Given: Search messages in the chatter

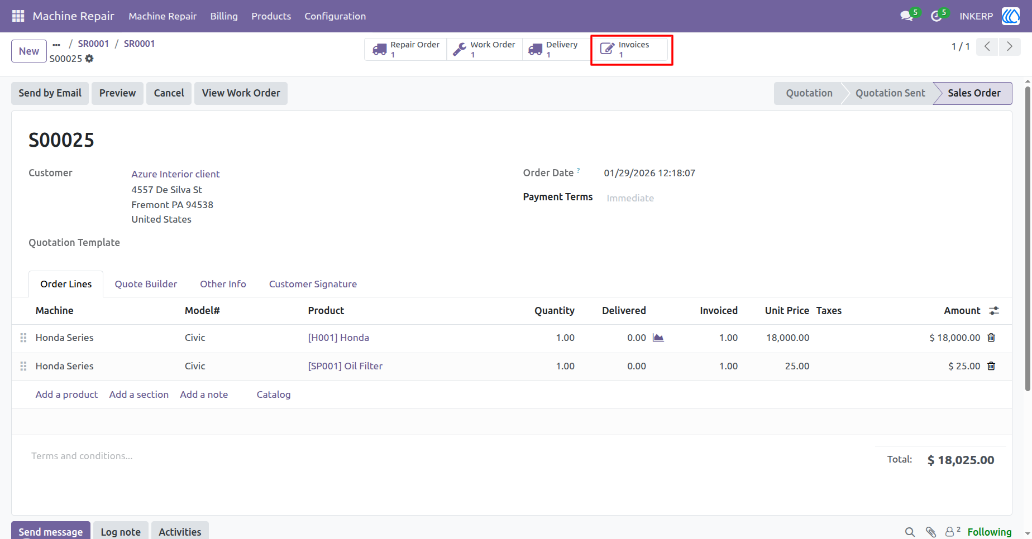Looking at the screenshot, I should pos(910,532).
